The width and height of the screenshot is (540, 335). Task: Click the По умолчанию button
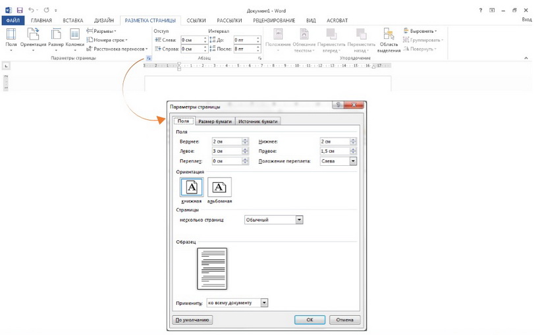pyautogui.click(x=192, y=320)
